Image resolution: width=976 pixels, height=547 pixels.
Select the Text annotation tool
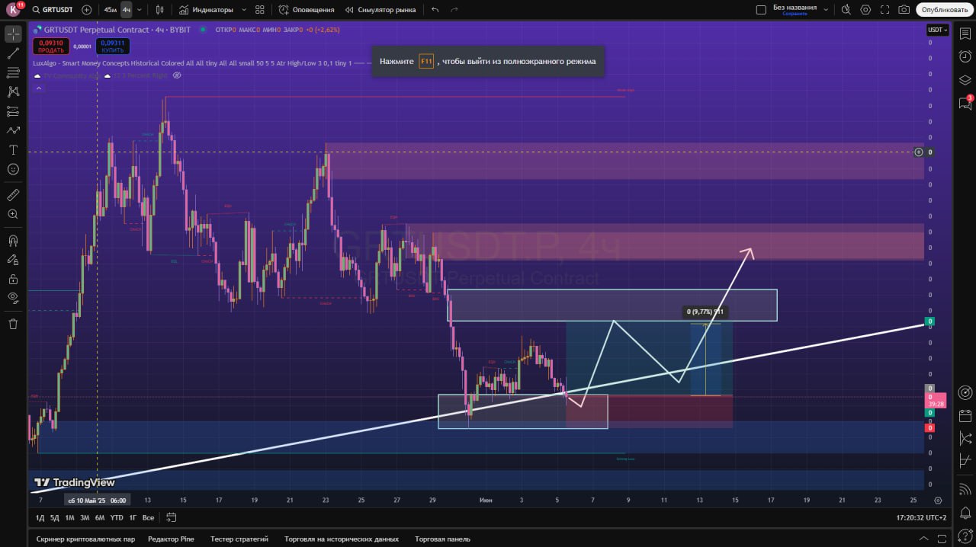13,149
